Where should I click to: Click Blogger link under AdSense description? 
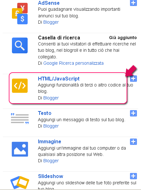(x=51, y=22)
